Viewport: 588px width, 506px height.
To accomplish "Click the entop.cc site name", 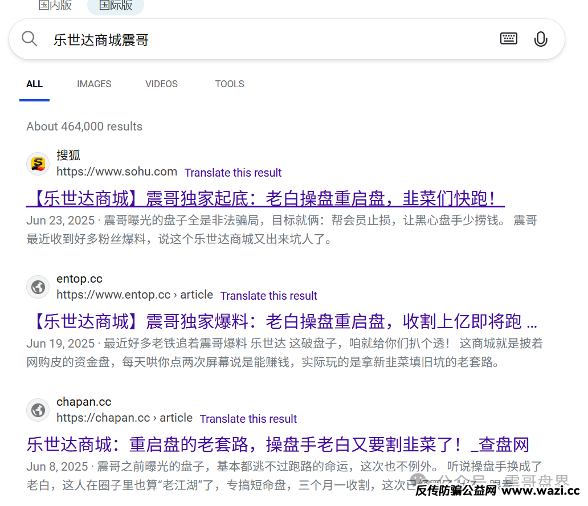I will click(x=80, y=279).
